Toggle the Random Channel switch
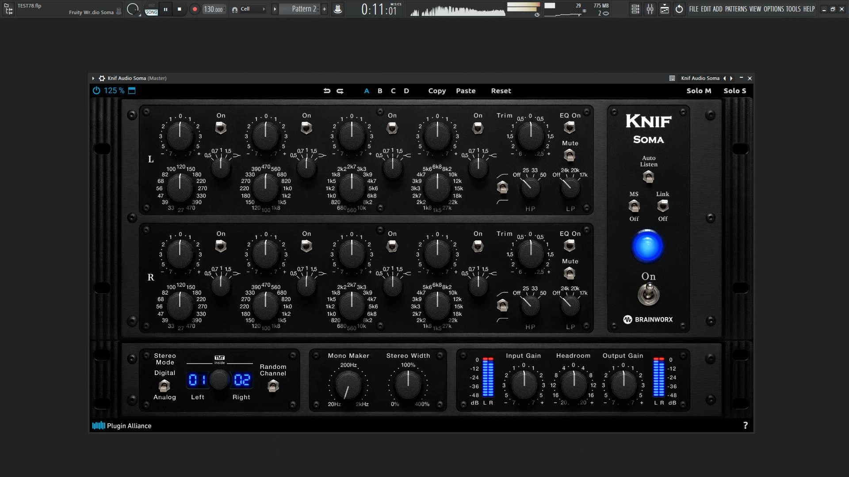This screenshot has width=849, height=477. (x=273, y=386)
